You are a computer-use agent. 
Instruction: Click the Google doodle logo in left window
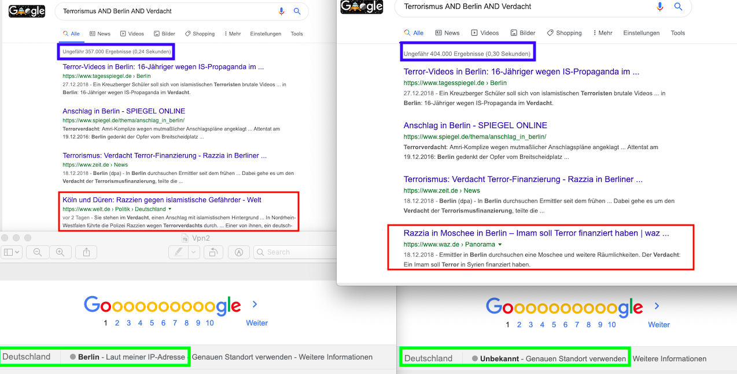tap(27, 11)
